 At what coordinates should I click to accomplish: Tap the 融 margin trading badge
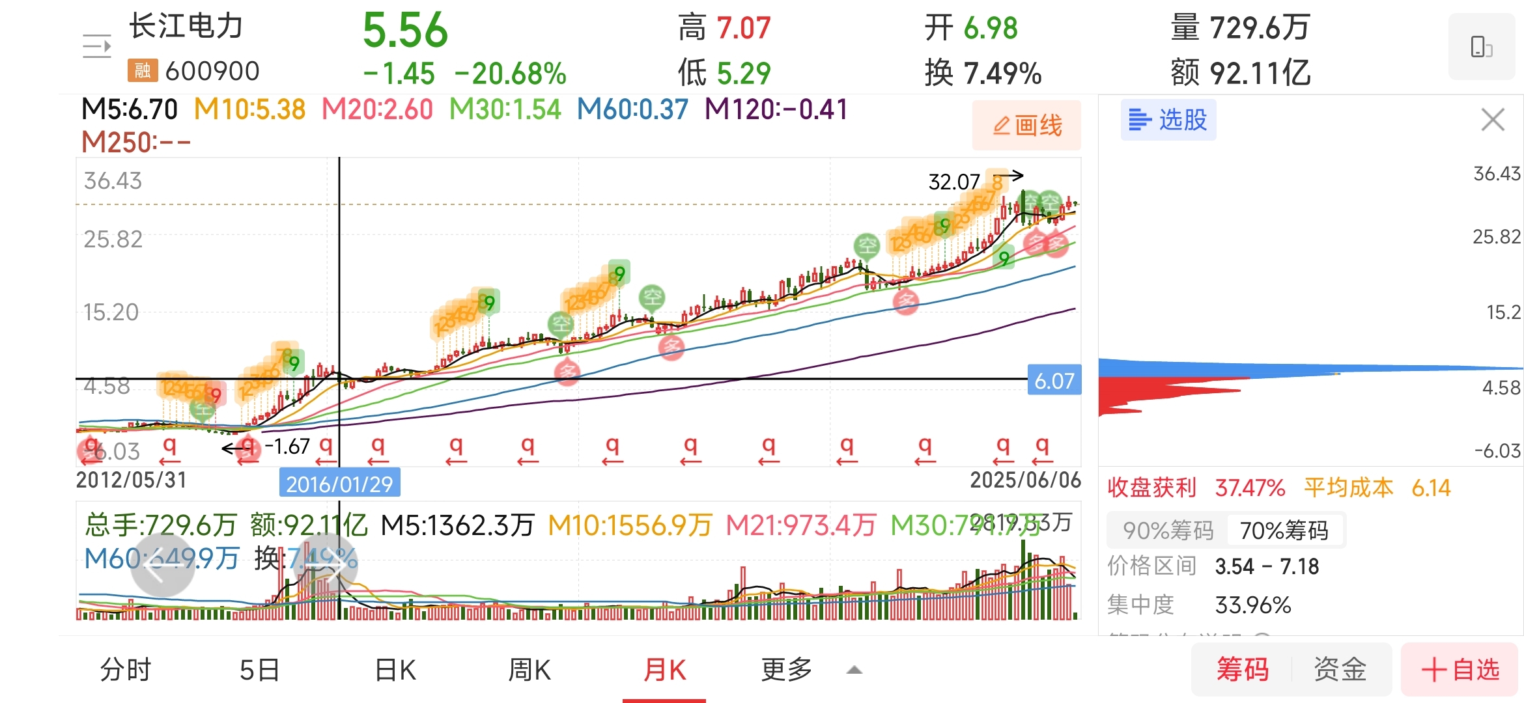pos(143,70)
